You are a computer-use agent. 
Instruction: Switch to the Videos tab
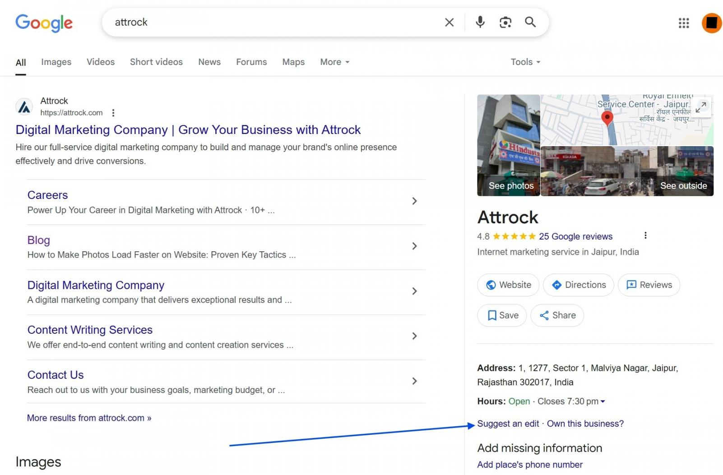click(101, 62)
